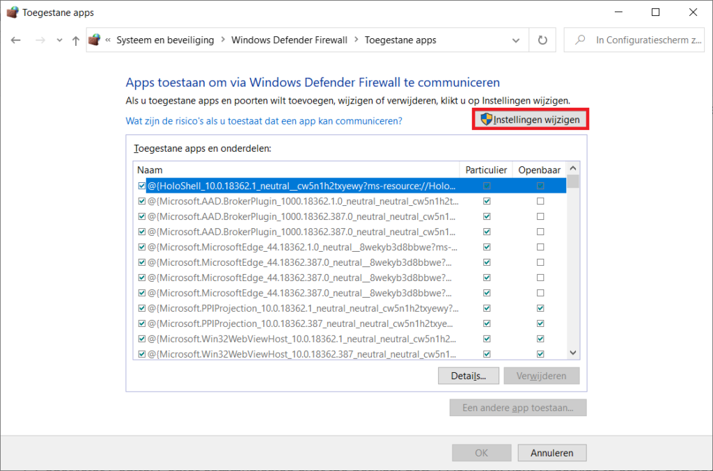Viewport: 713px width, 471px height.
Task: Click the Control Panel icon in the address bar
Action: tap(94, 40)
